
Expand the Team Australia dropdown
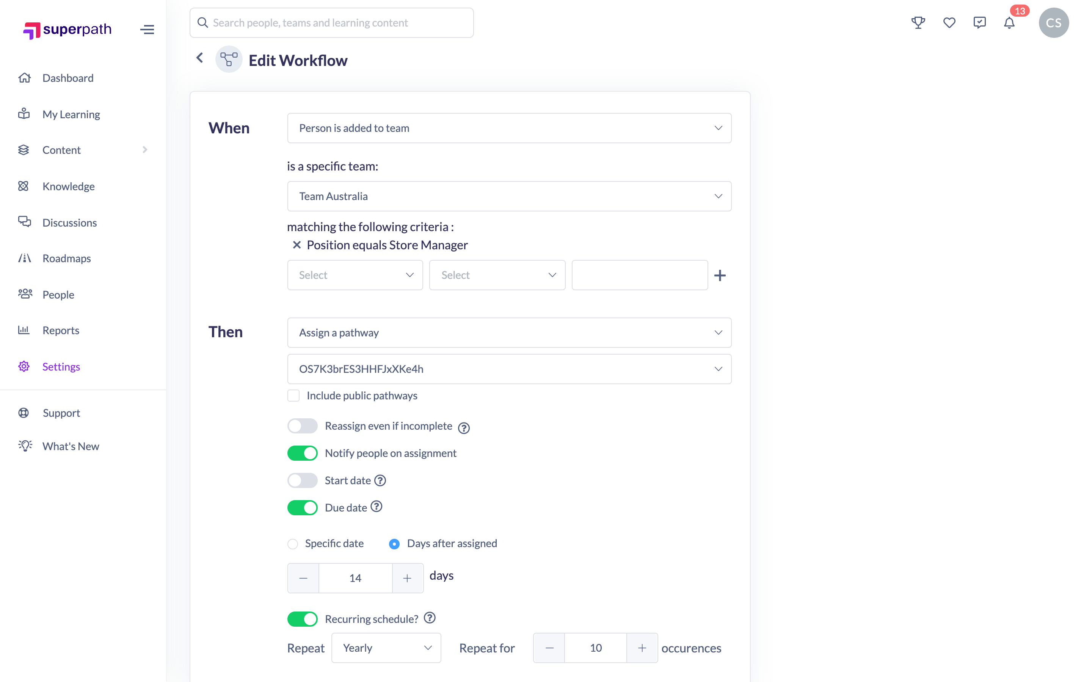pyautogui.click(x=509, y=196)
